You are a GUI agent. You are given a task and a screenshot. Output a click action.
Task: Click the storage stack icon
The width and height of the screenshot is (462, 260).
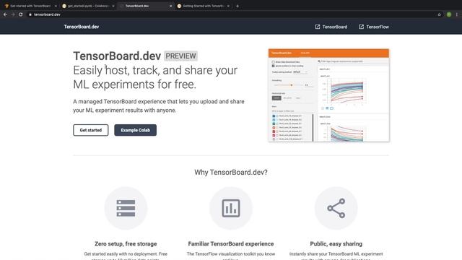[126, 208]
